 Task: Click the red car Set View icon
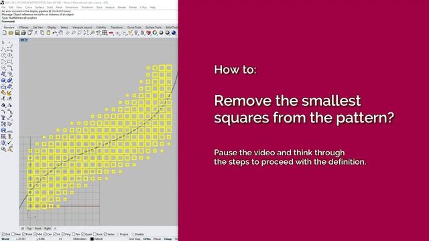(x=111, y=33)
